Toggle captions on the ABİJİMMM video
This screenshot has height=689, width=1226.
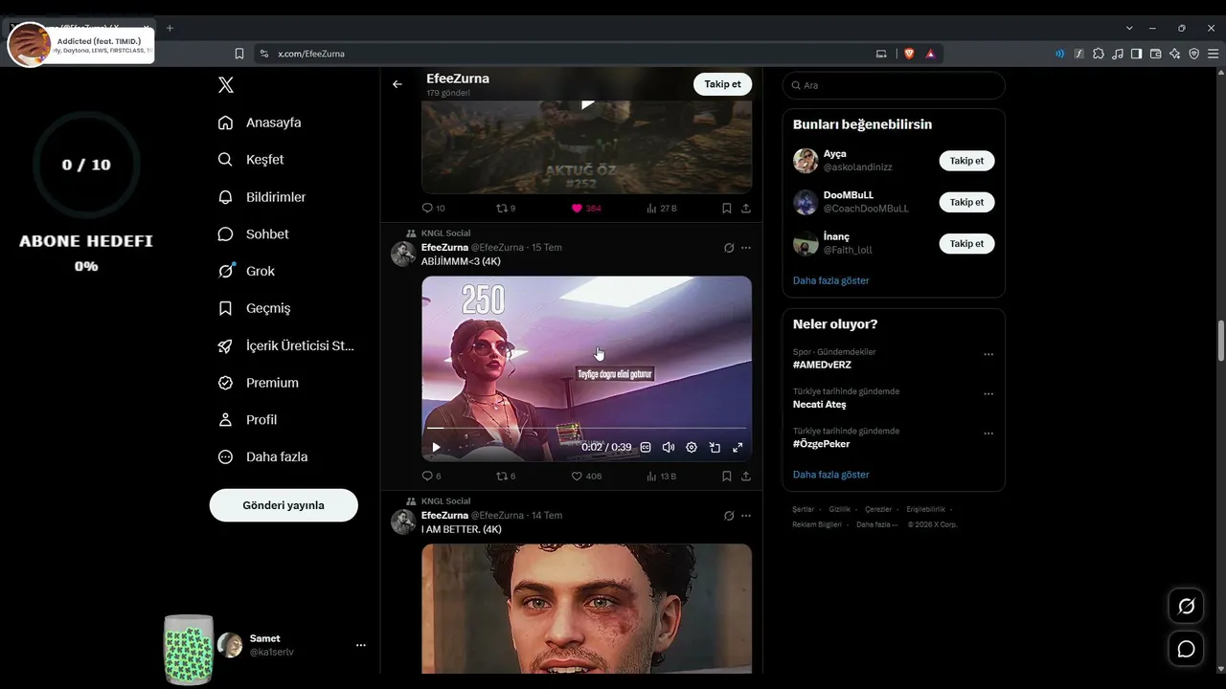pyautogui.click(x=646, y=447)
